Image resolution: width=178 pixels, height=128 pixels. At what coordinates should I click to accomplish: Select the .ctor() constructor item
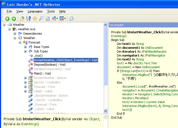pos(38,56)
